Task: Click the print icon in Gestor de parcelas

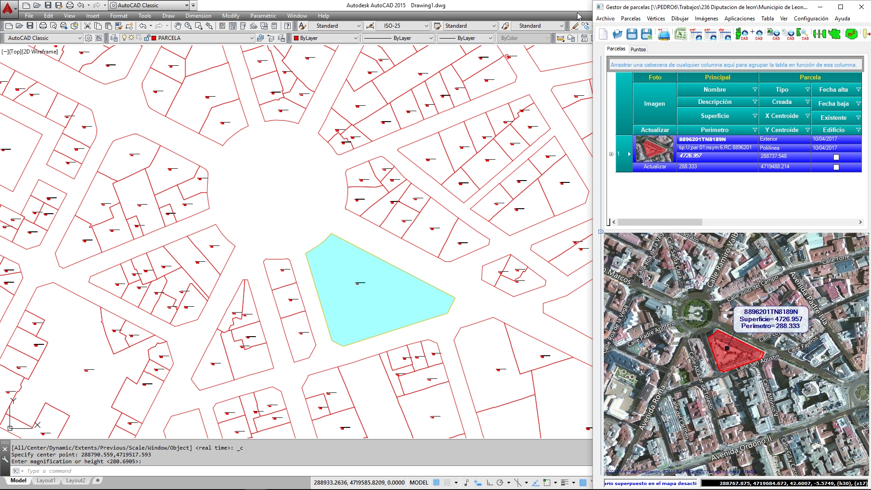Action: point(664,34)
